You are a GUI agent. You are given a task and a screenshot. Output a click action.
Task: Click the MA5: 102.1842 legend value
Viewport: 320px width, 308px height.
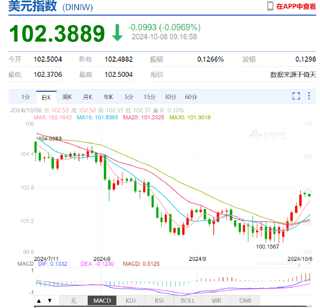(x=53, y=118)
